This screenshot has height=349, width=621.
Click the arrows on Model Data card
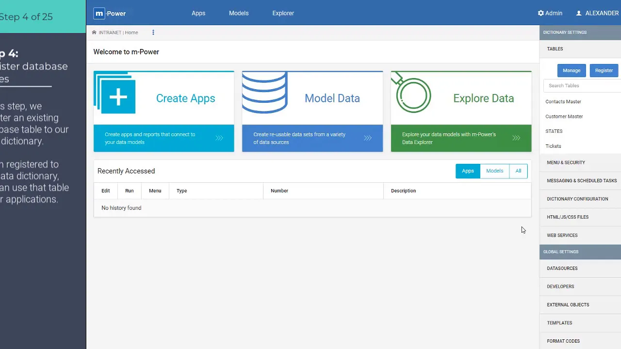tap(368, 138)
